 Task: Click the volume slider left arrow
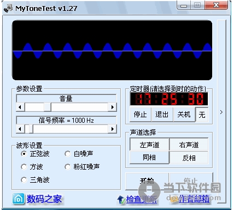20,107
